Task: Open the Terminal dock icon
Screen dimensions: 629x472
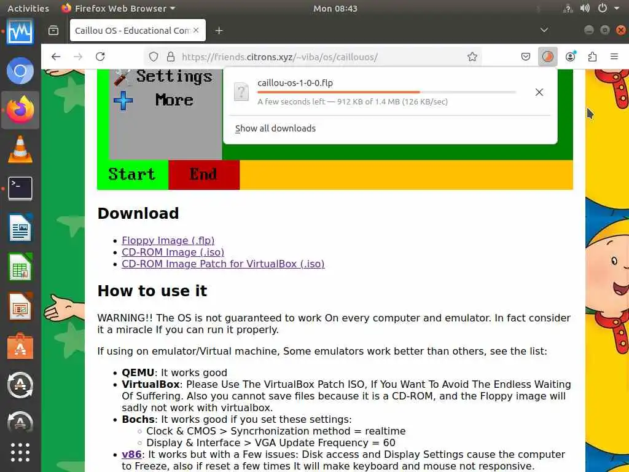Action: [20, 188]
